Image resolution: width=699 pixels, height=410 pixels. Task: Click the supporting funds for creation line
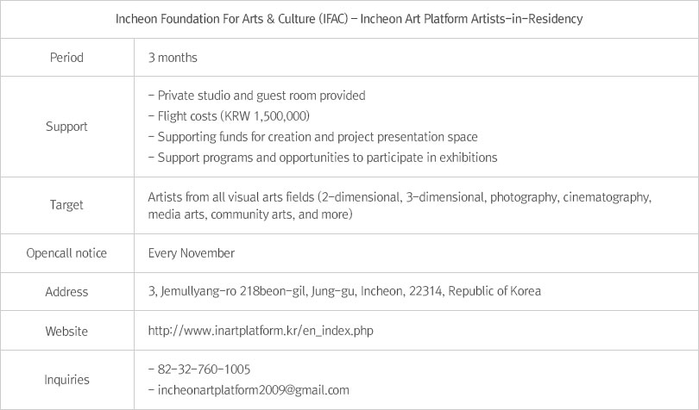(x=312, y=137)
